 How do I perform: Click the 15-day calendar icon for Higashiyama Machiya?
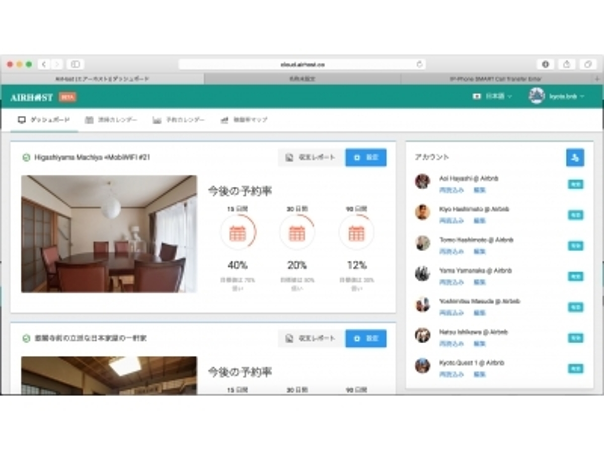[x=238, y=233]
